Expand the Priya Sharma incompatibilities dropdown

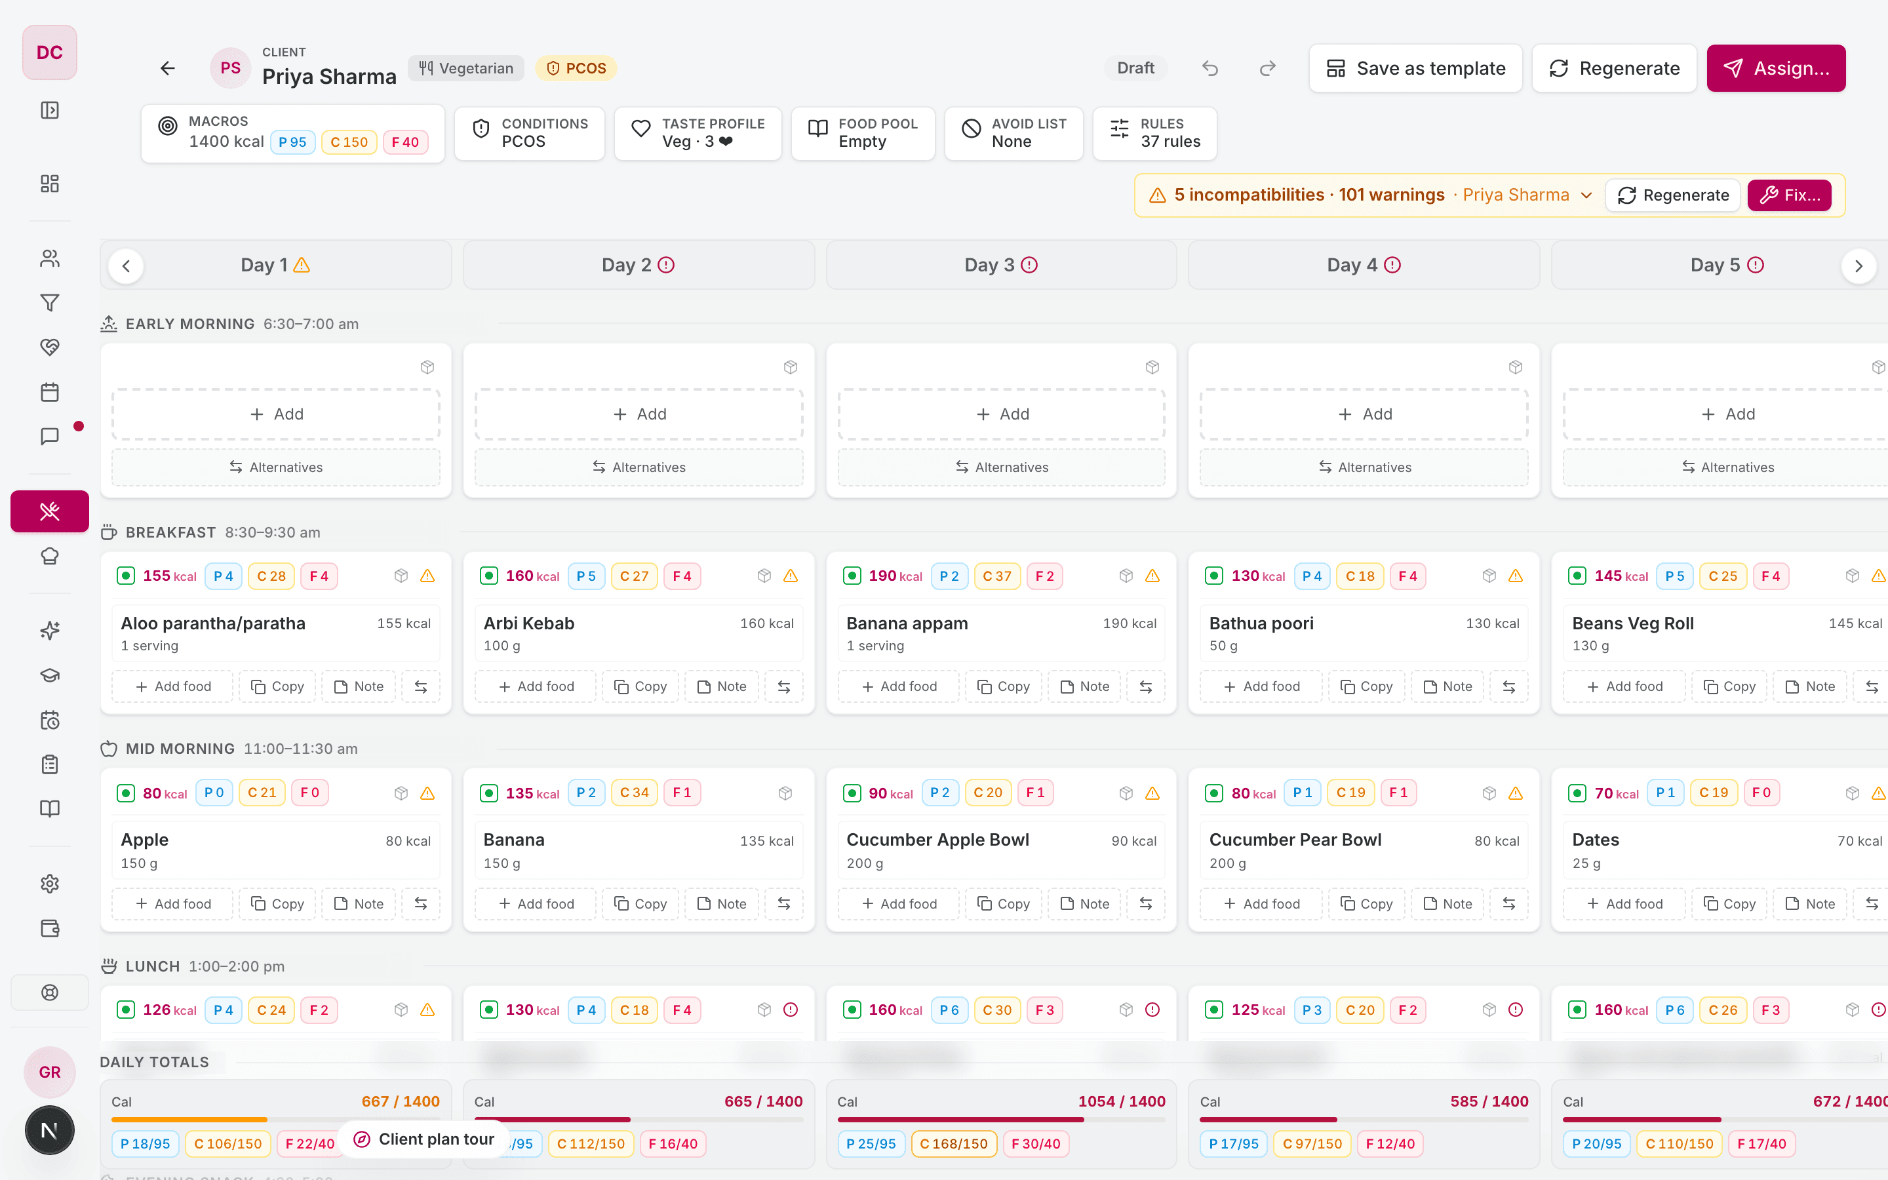click(1586, 195)
